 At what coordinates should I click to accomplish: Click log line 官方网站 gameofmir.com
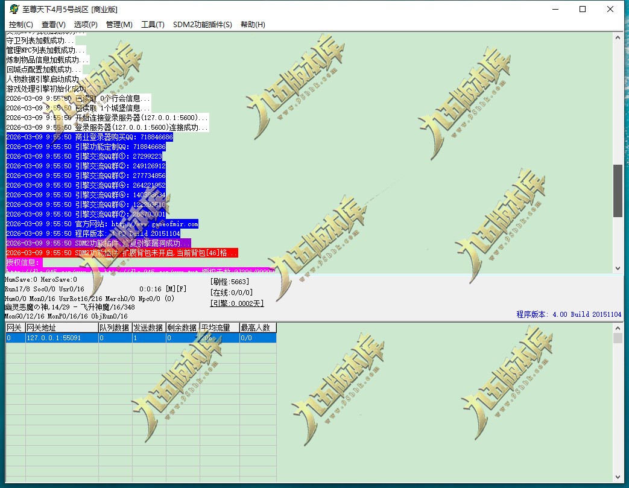pyautogui.click(x=103, y=224)
